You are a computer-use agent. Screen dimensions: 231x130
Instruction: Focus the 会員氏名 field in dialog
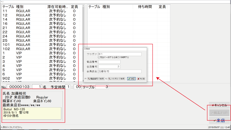(120, 71)
